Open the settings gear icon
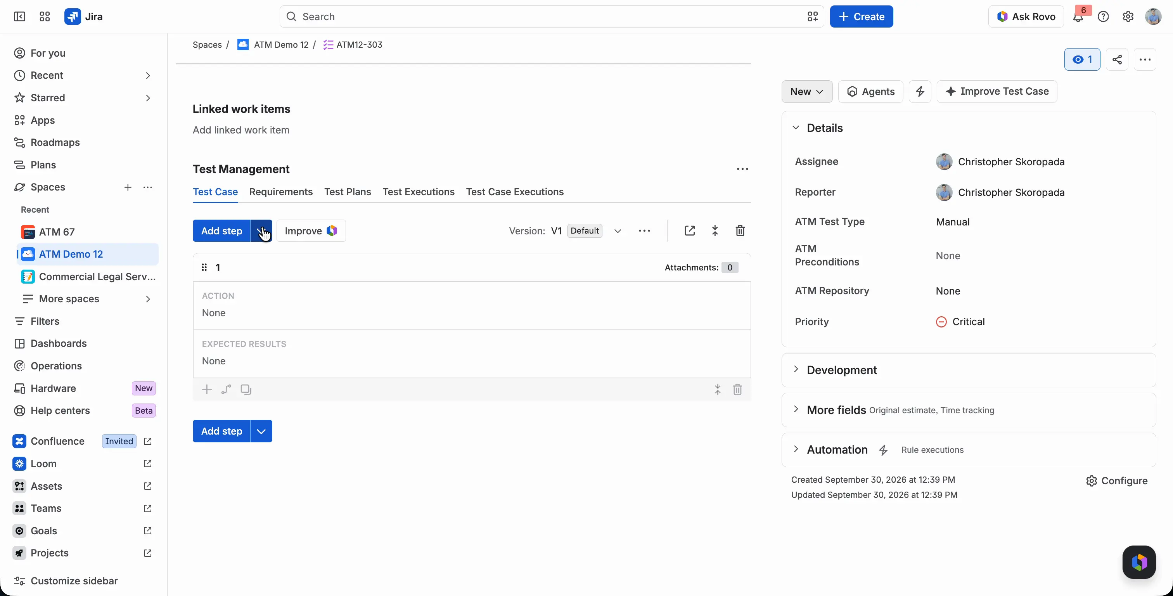Screen dimensions: 1173x596 [x=1128, y=17]
